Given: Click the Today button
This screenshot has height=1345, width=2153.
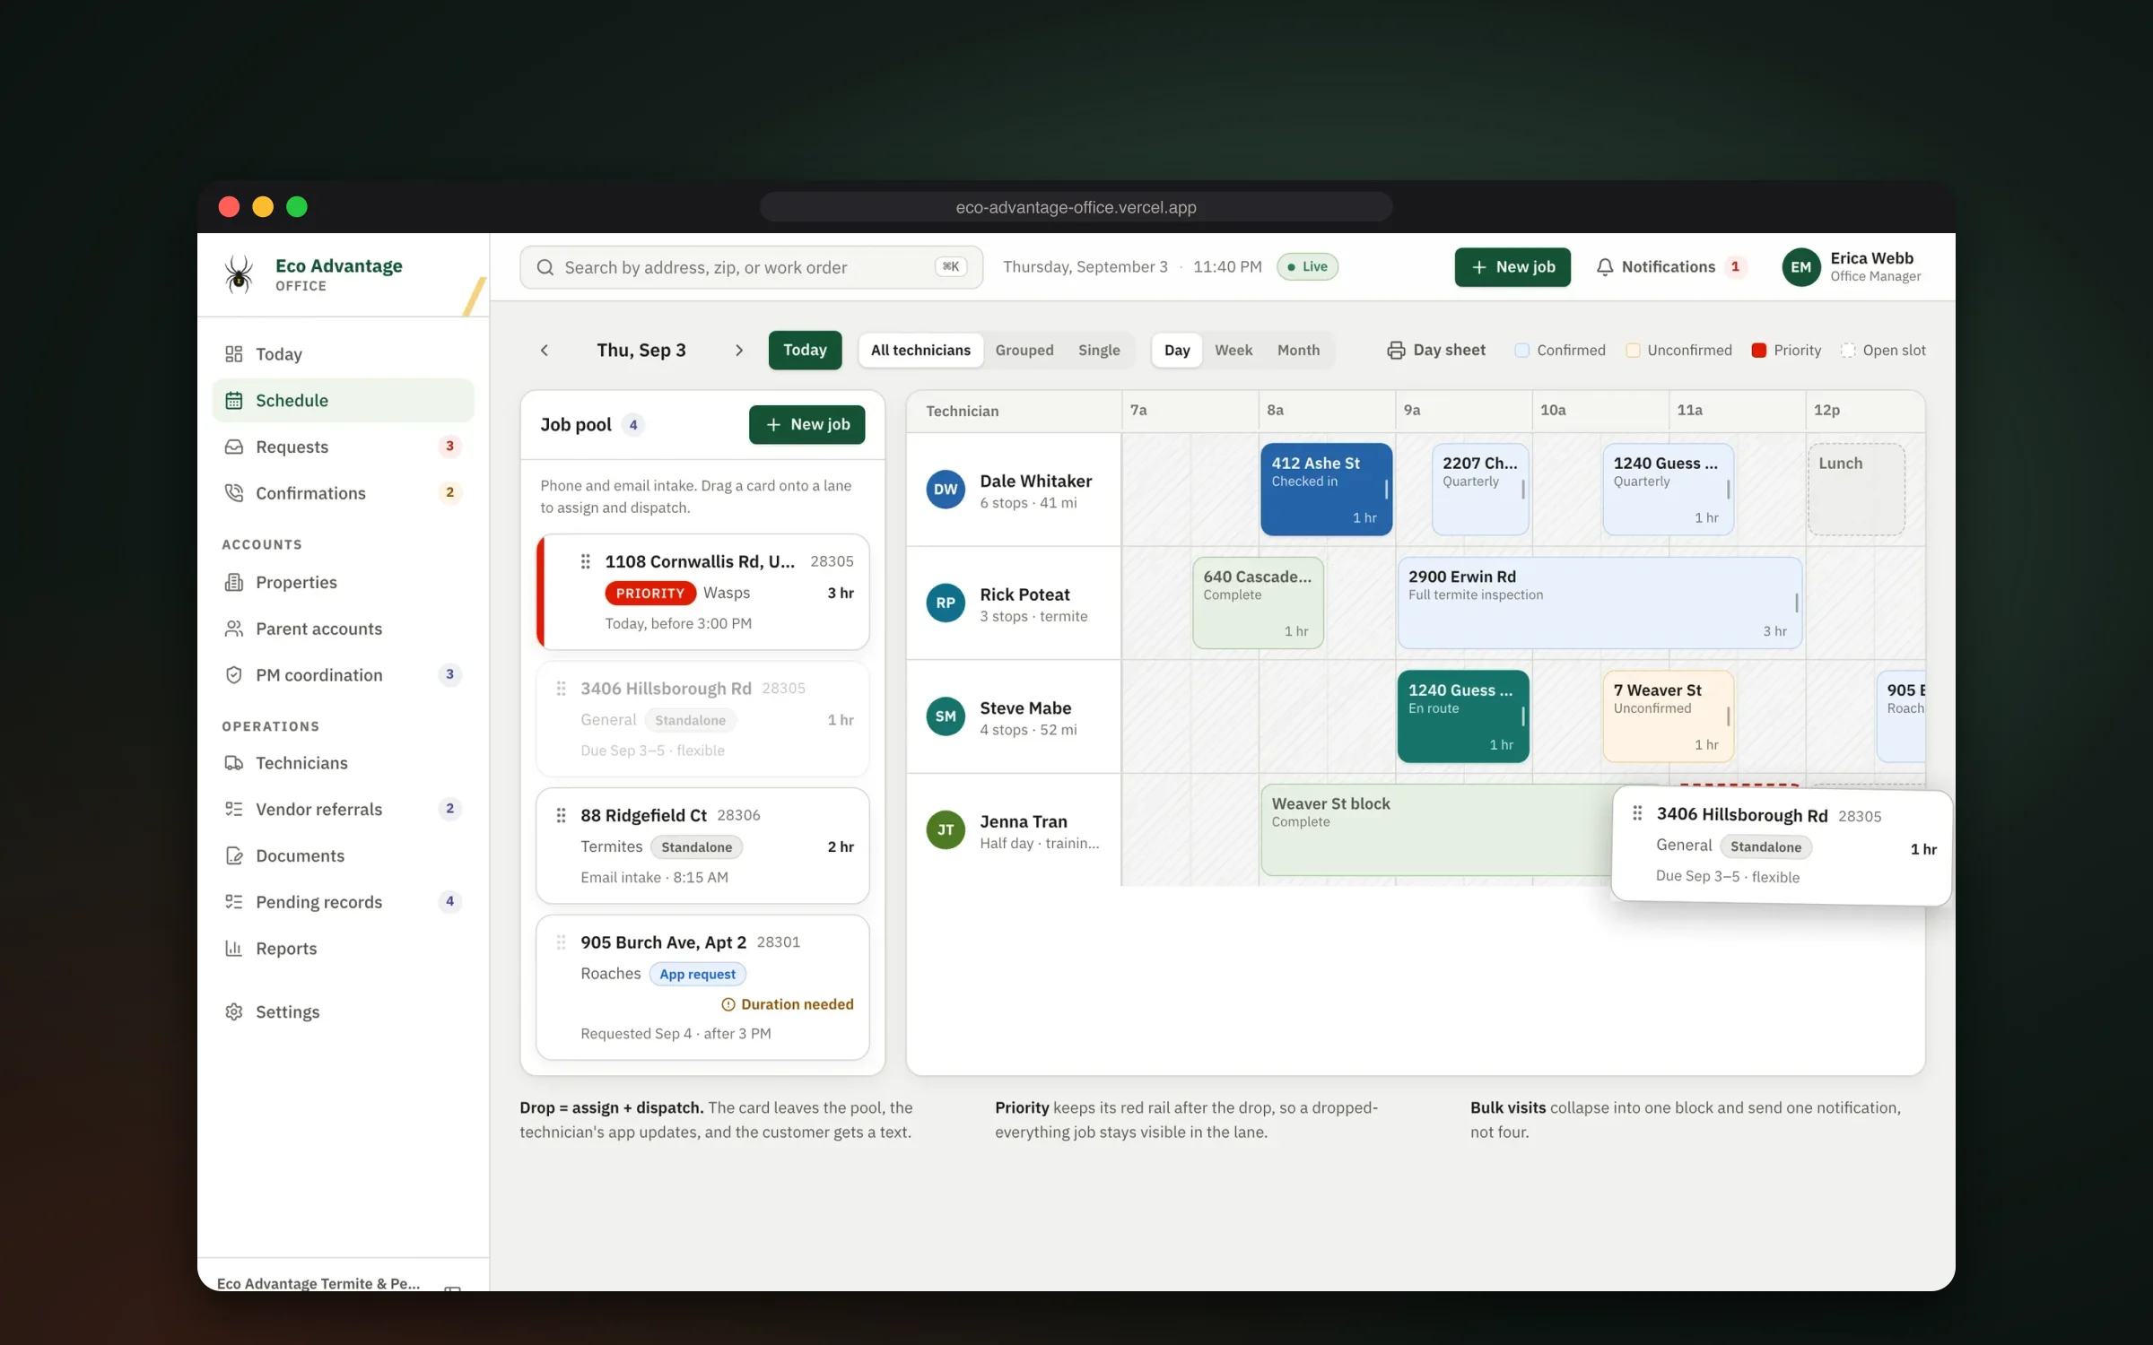Looking at the screenshot, I should pyautogui.click(x=805, y=351).
